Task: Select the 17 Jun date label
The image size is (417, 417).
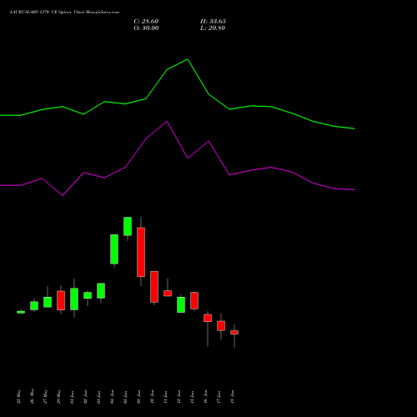Action: pyautogui.click(x=219, y=397)
